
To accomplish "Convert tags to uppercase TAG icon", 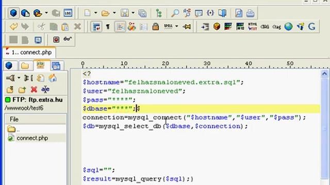I will tap(265, 27).
